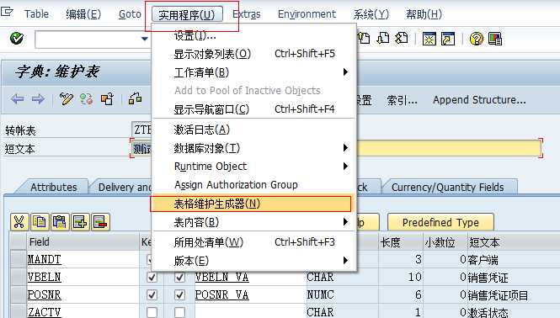
Task: Expand the 版本(E) submenu
Action: coord(345,260)
